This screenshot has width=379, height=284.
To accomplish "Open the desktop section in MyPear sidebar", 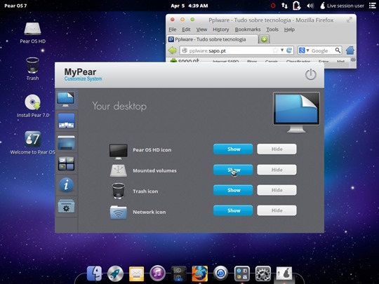I will (x=66, y=99).
